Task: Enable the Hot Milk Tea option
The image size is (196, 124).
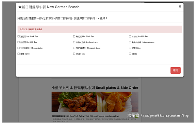Action: pyautogui.click(x=19, y=42)
